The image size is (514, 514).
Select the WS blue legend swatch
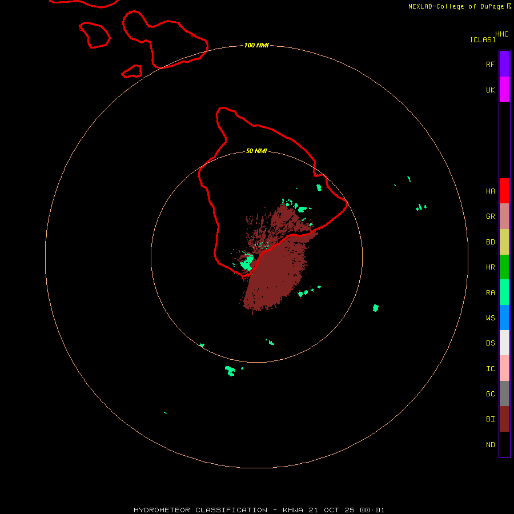(504, 318)
